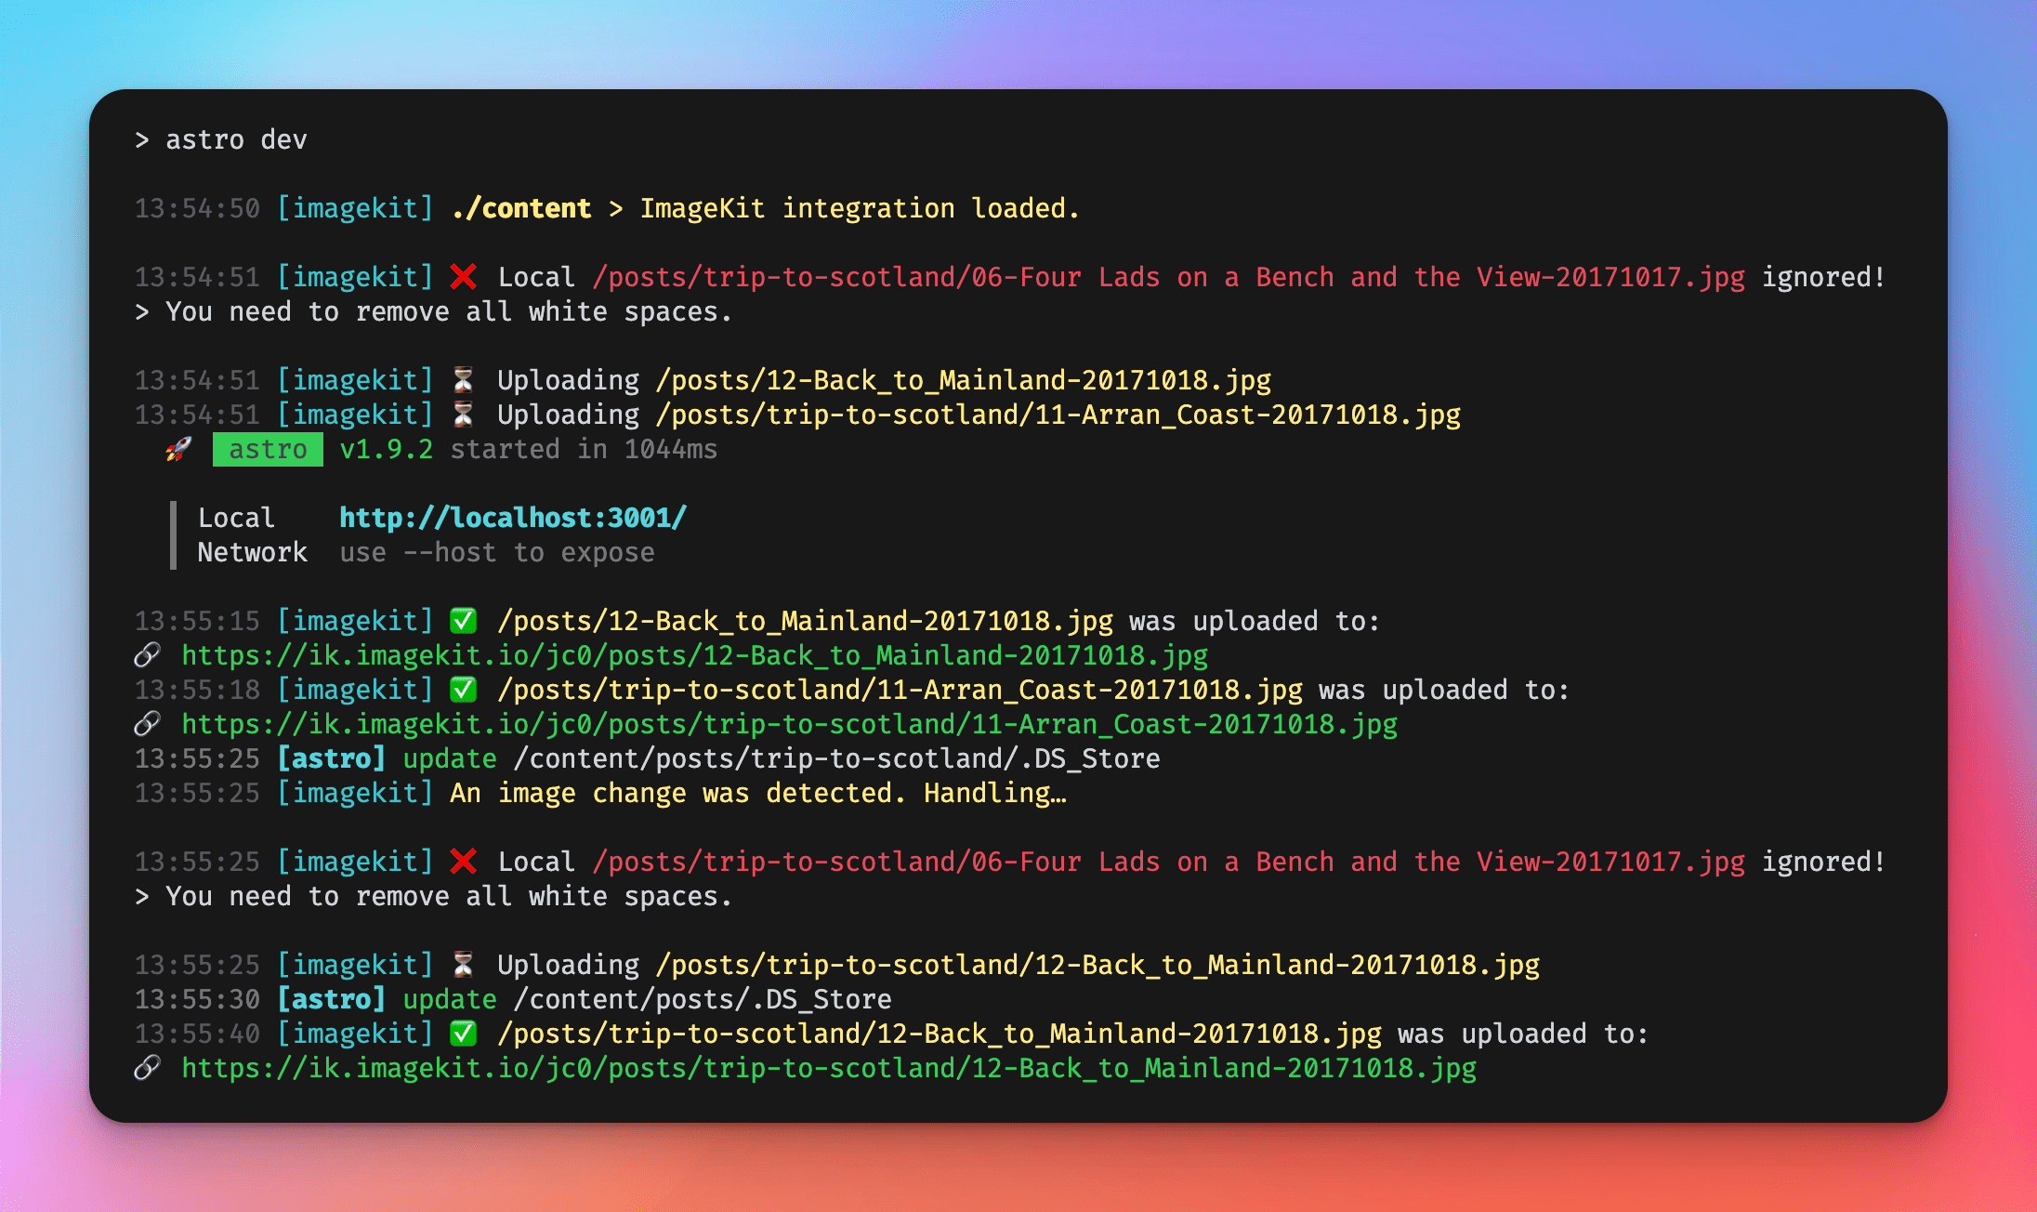Viewport: 2037px width, 1212px height.
Task: Click chain link icon on the last line
Action: tap(148, 1068)
